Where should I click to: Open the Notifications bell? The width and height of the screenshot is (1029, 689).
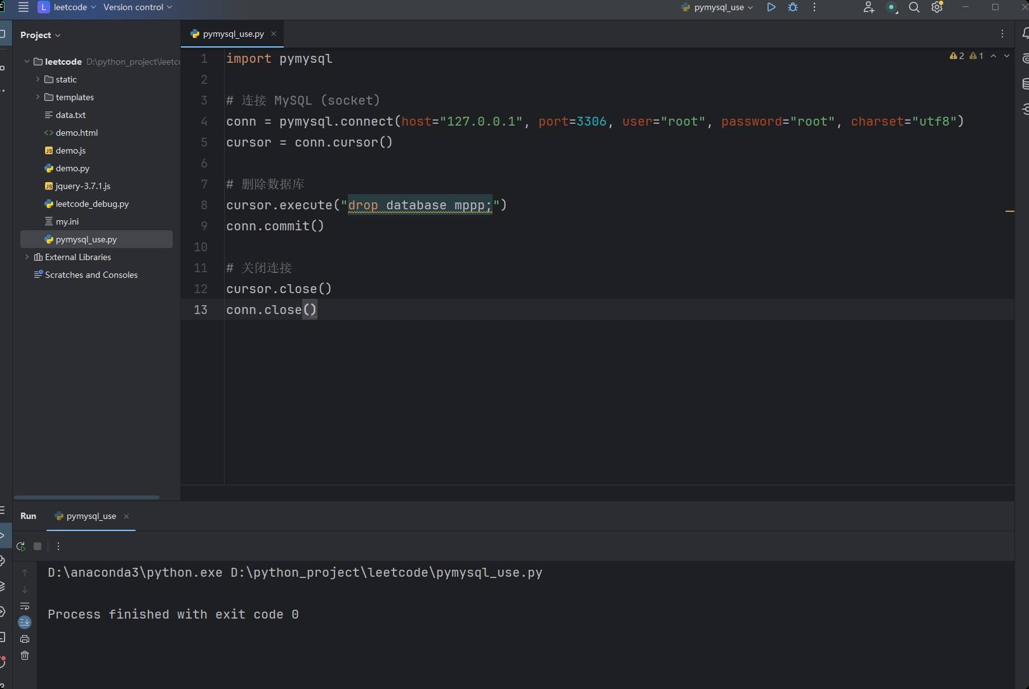[x=1025, y=34]
